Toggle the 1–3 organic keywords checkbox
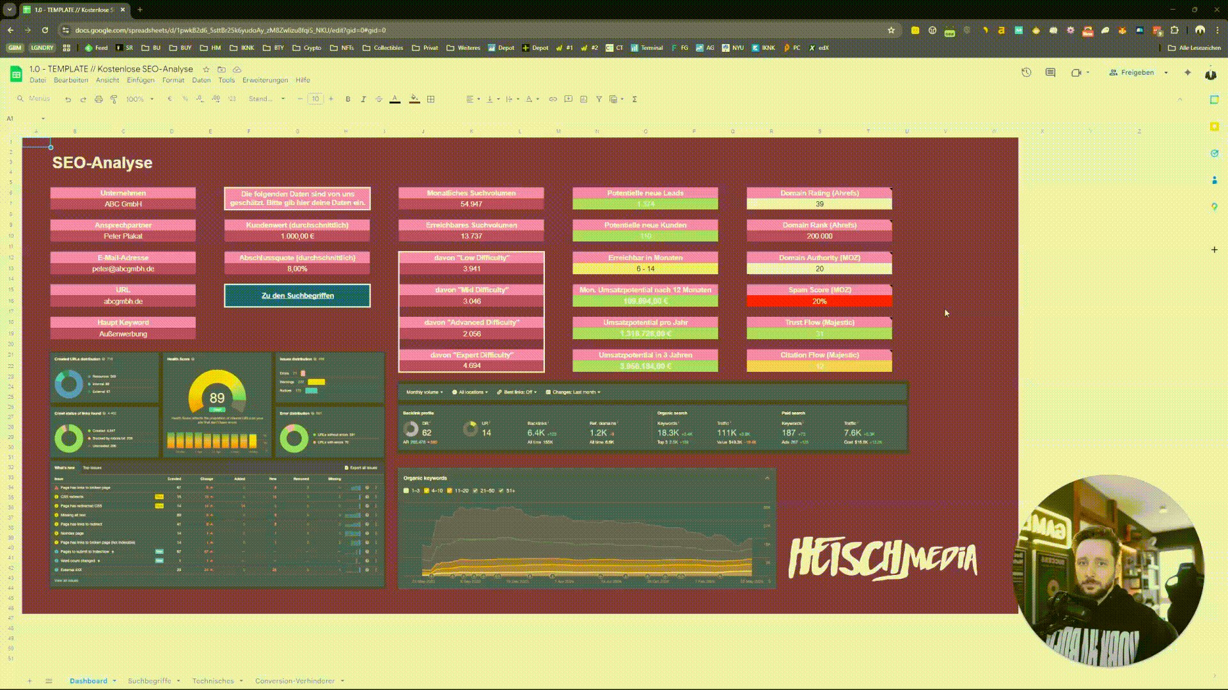 click(406, 491)
